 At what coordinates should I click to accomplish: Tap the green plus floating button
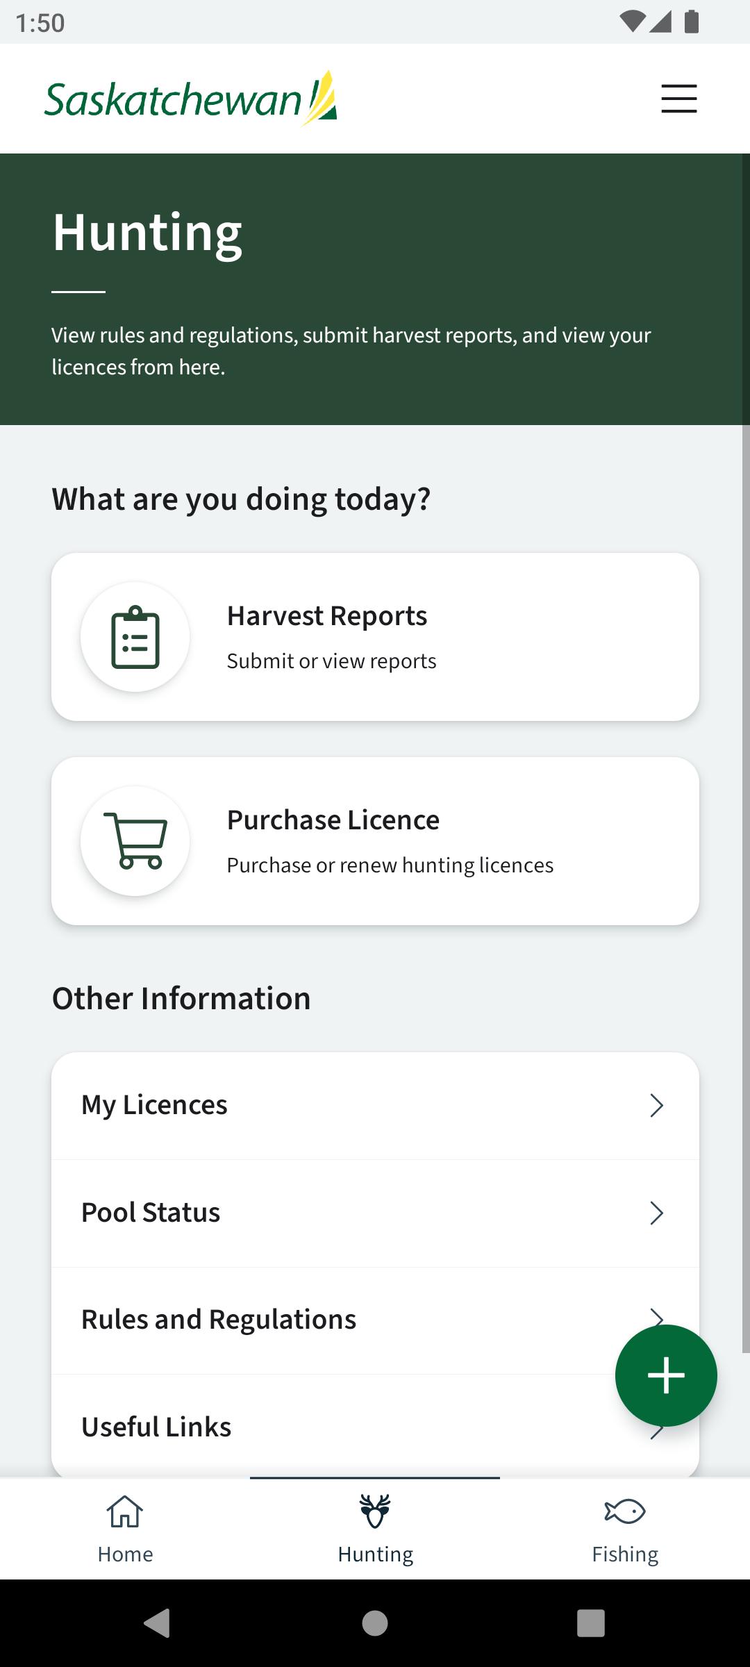pos(666,1375)
